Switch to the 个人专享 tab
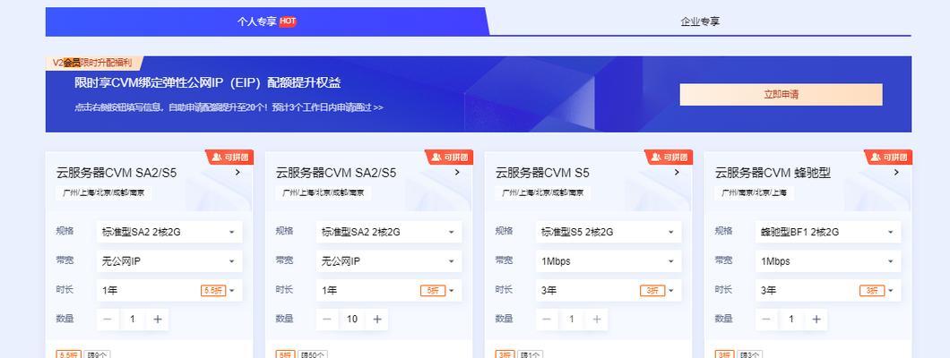The image size is (950, 358). click(x=266, y=21)
